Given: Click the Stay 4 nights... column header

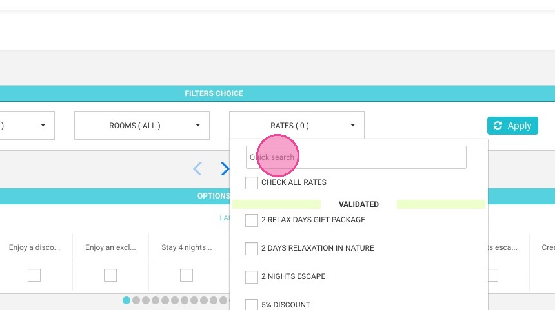Looking at the screenshot, I should [x=187, y=247].
